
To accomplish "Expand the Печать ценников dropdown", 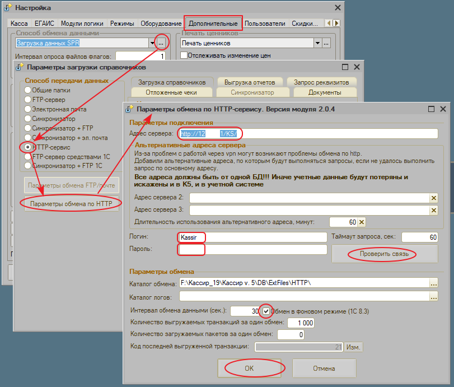I will [317, 43].
